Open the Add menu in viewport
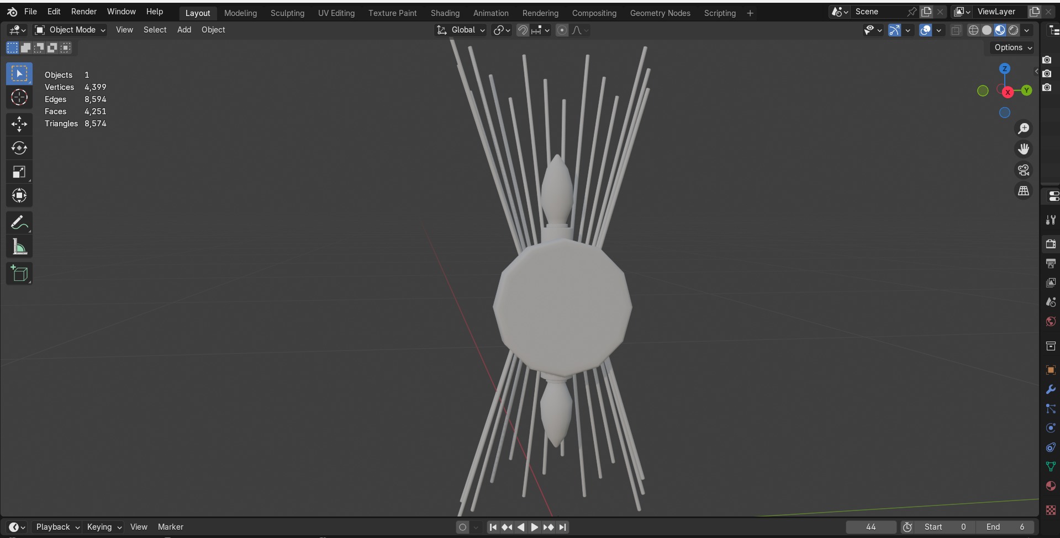 point(184,30)
